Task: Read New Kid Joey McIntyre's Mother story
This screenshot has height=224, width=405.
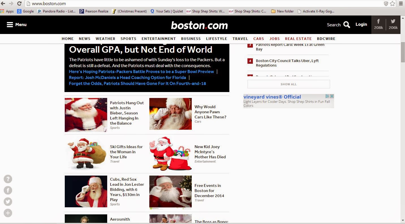Action: [210, 152]
